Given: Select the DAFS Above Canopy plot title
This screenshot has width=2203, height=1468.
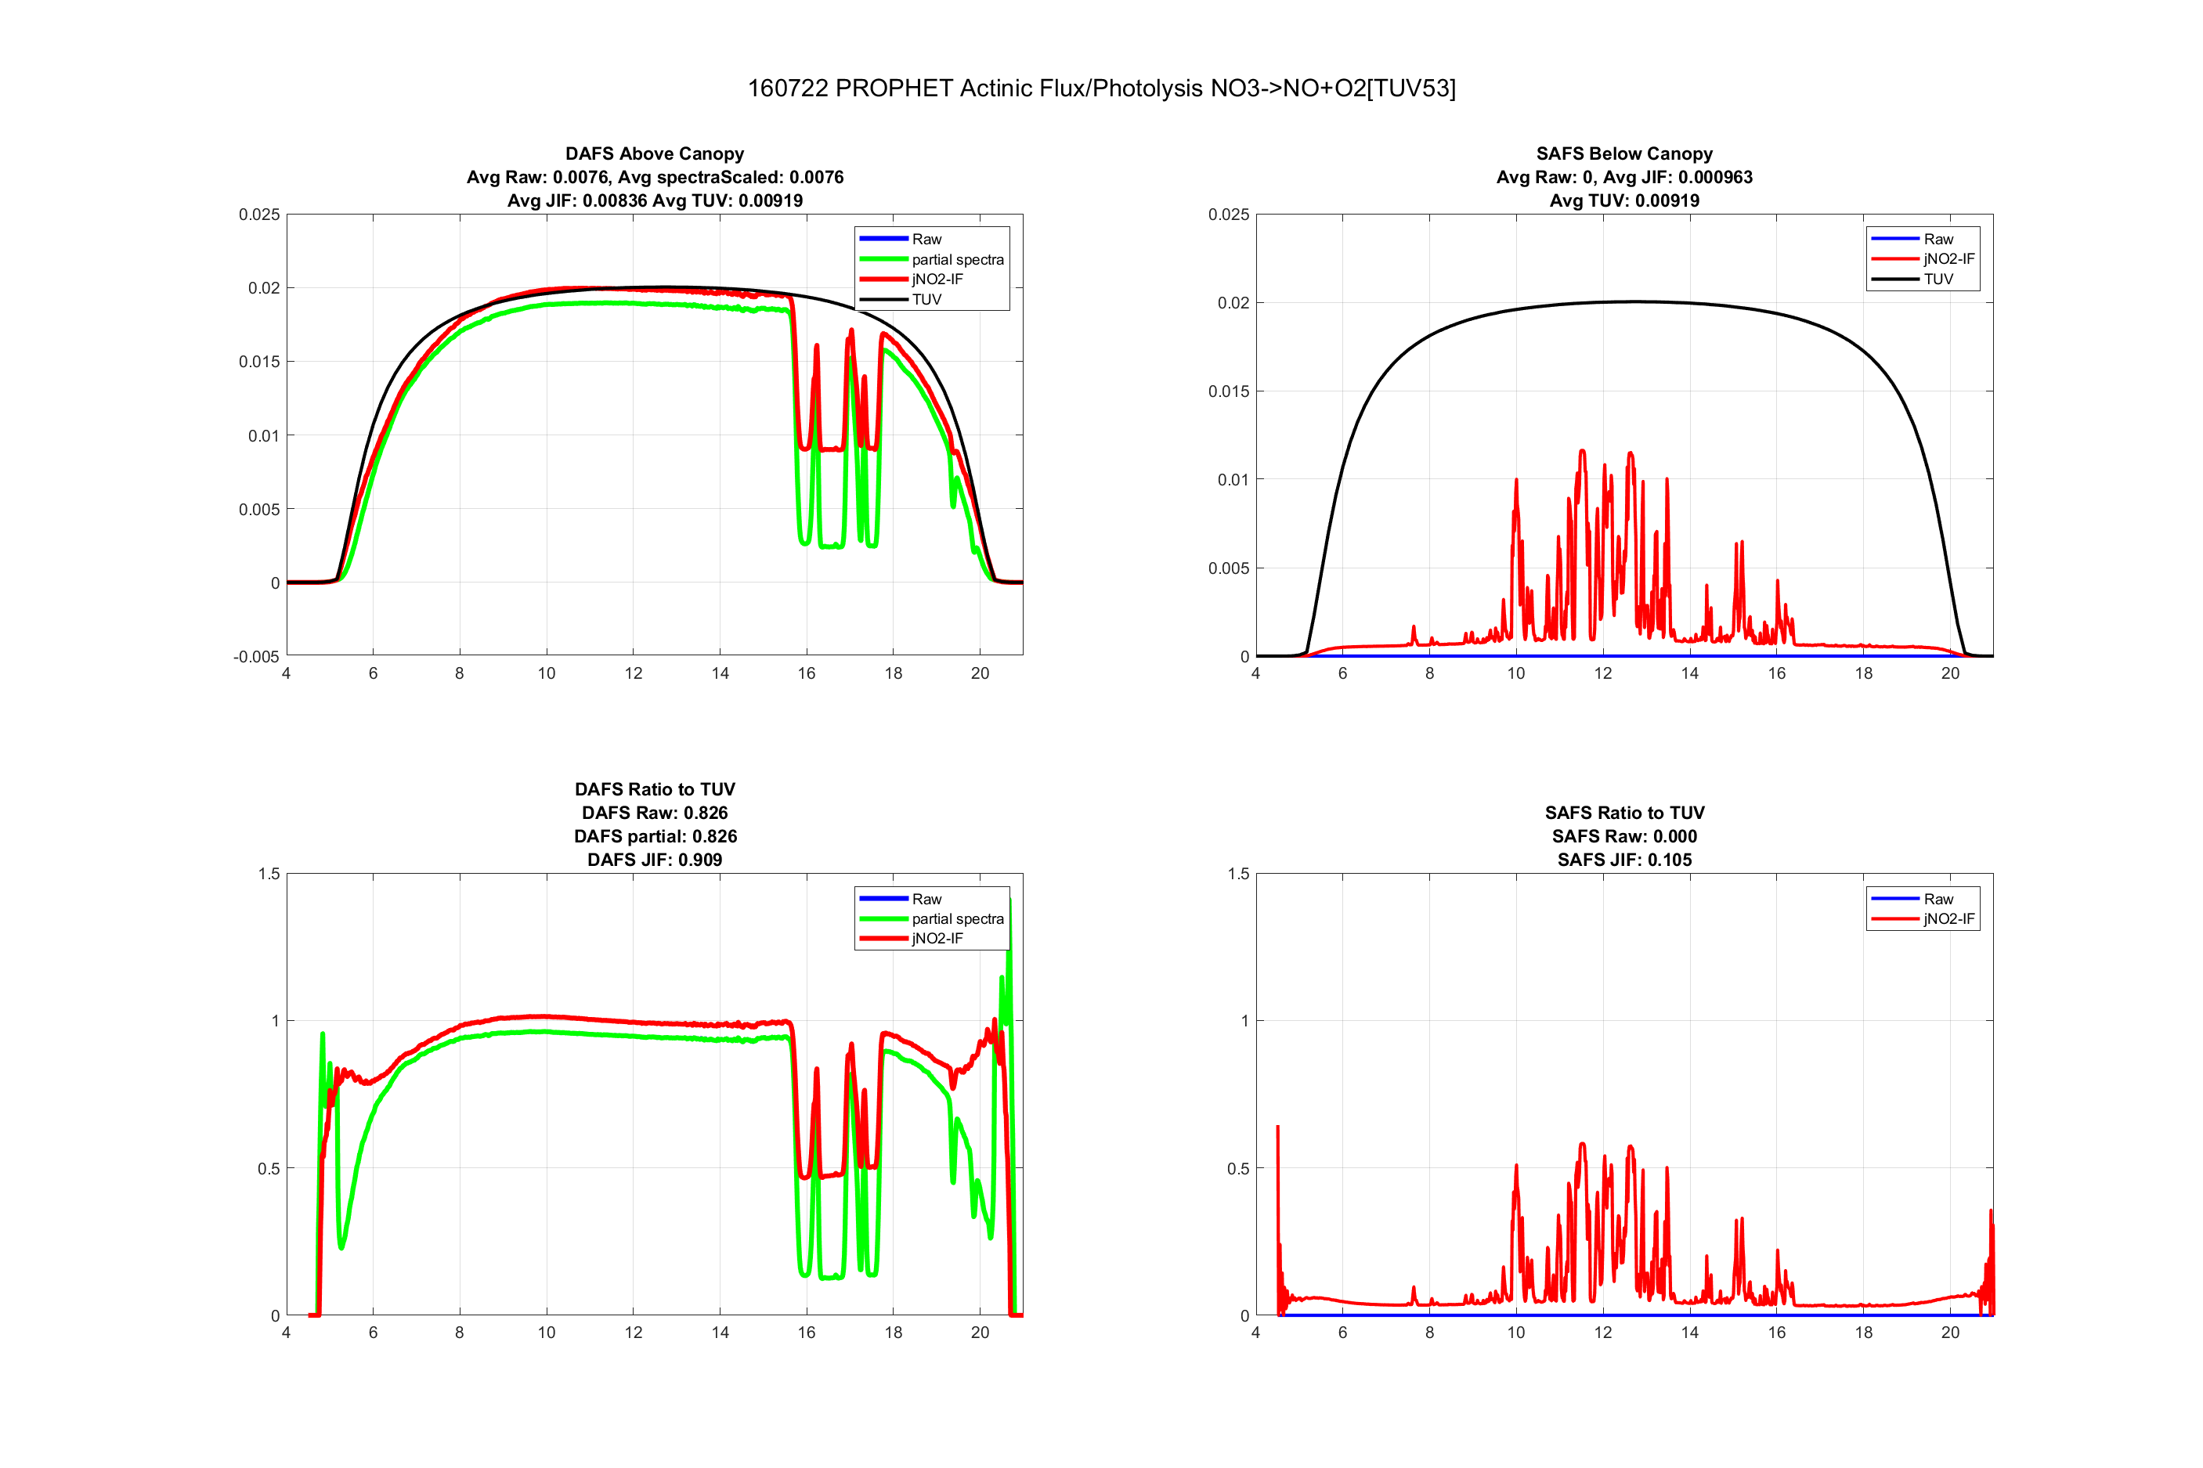Looking at the screenshot, I should [x=655, y=153].
